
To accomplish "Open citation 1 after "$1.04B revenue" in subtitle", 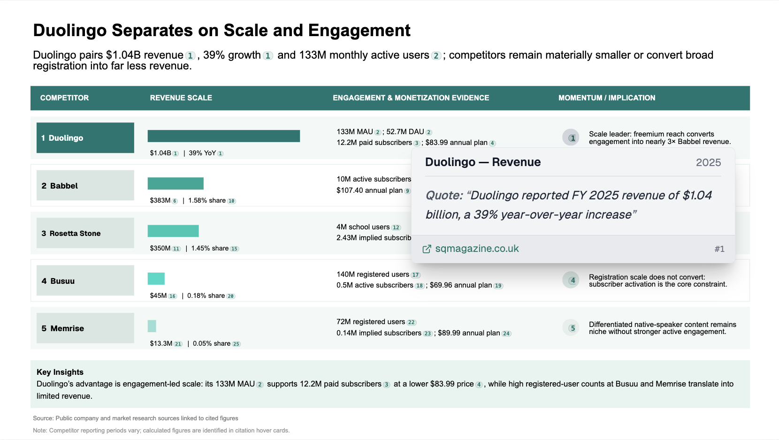I will click(x=190, y=56).
